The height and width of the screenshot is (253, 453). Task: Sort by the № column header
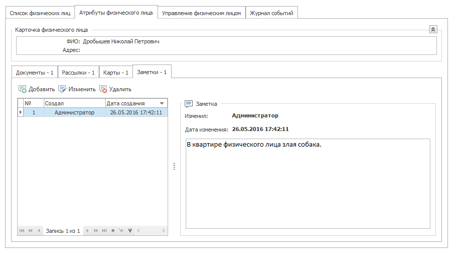click(34, 103)
